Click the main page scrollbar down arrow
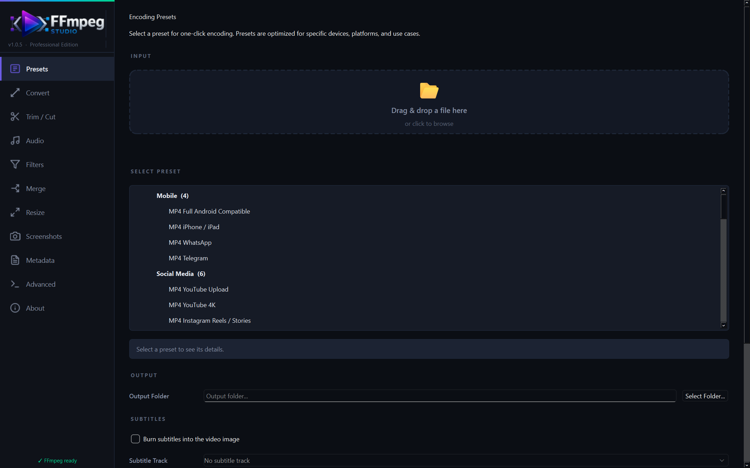This screenshot has height=468, width=750. point(747,465)
